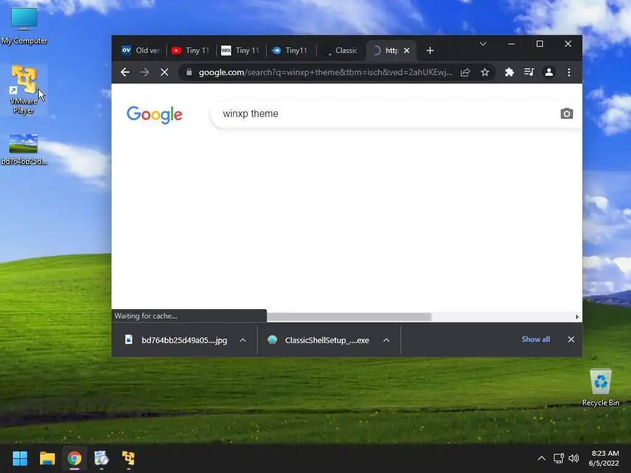Click Show all downloads
This screenshot has width=631, height=473.
pyautogui.click(x=535, y=339)
